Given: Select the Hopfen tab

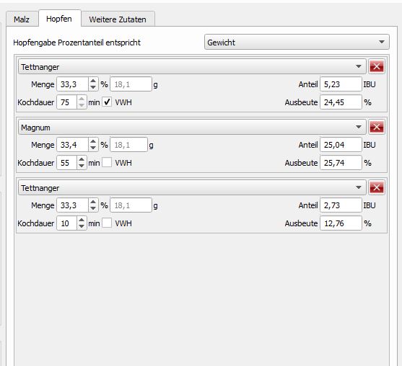Looking at the screenshot, I should [x=59, y=19].
